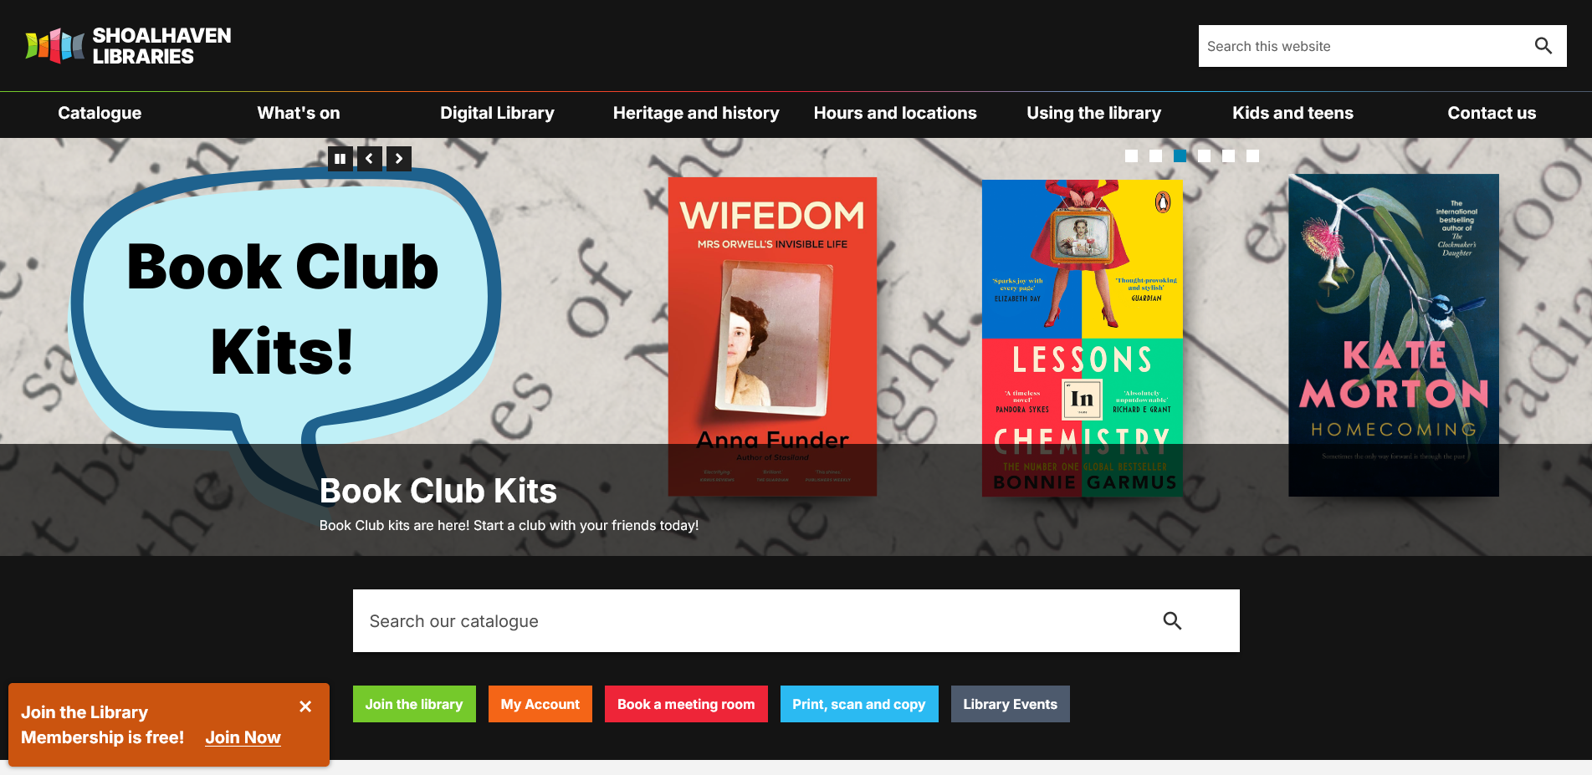Select the last carousel slide indicator
Screen dimensions: 1592x775
pos(1252,156)
